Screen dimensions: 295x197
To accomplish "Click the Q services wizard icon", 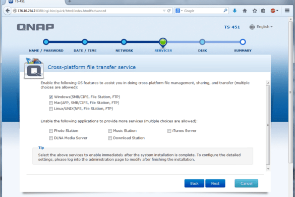I will click(34, 68).
